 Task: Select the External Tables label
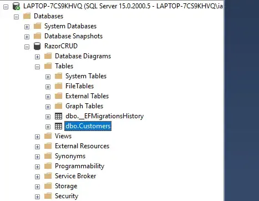point(87,96)
